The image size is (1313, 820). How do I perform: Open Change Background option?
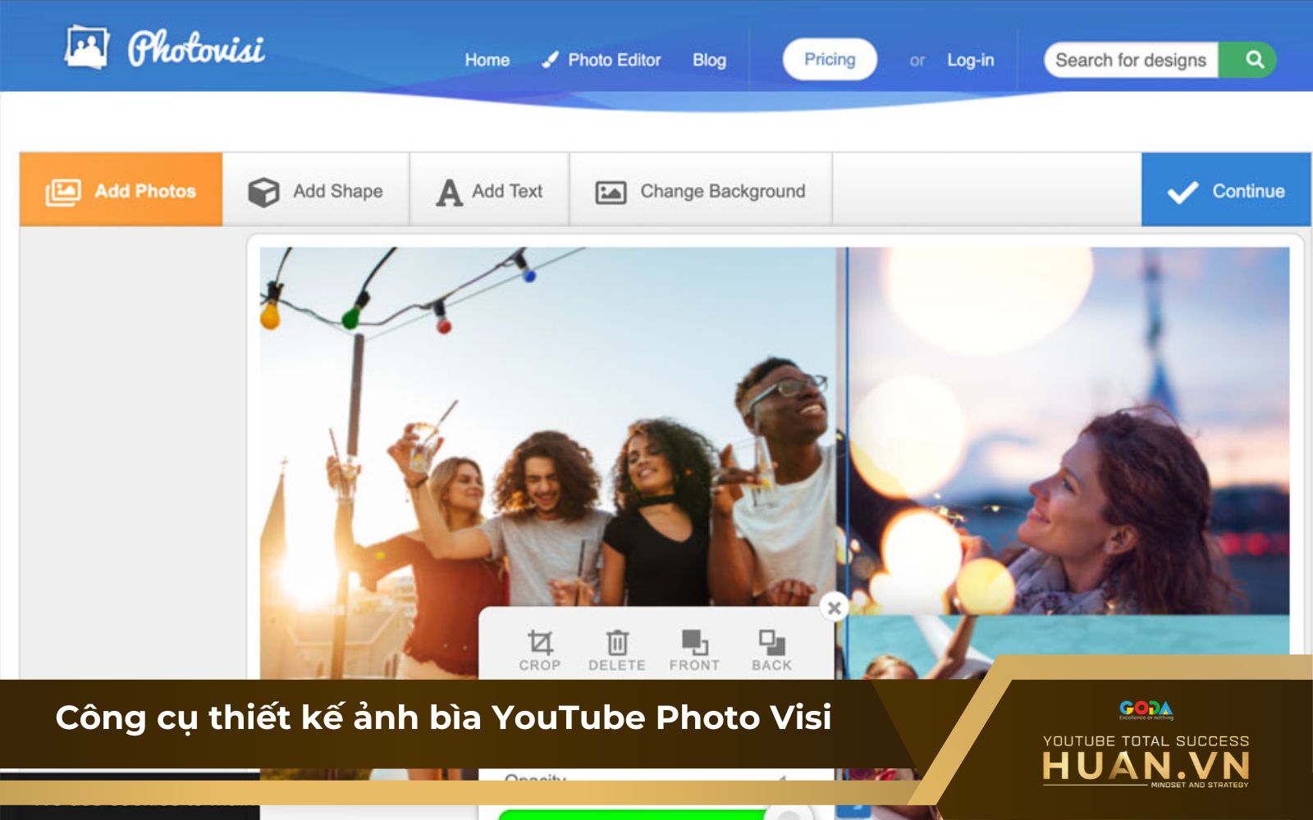click(x=701, y=189)
